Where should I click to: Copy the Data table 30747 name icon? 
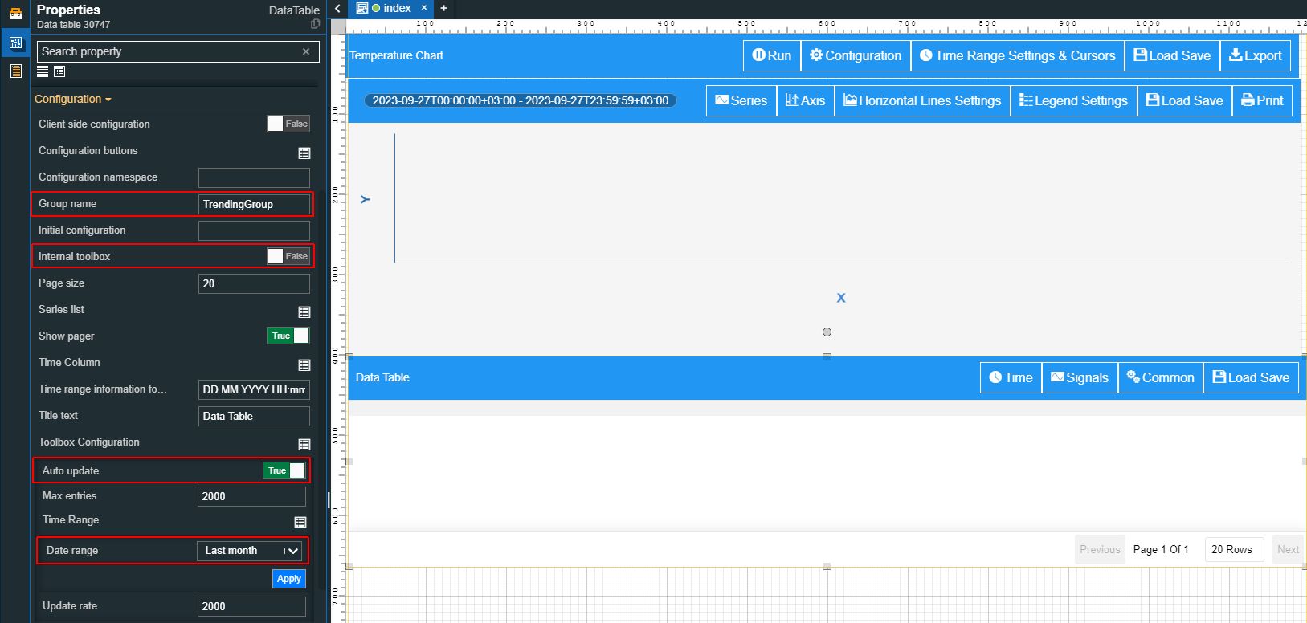[315, 24]
